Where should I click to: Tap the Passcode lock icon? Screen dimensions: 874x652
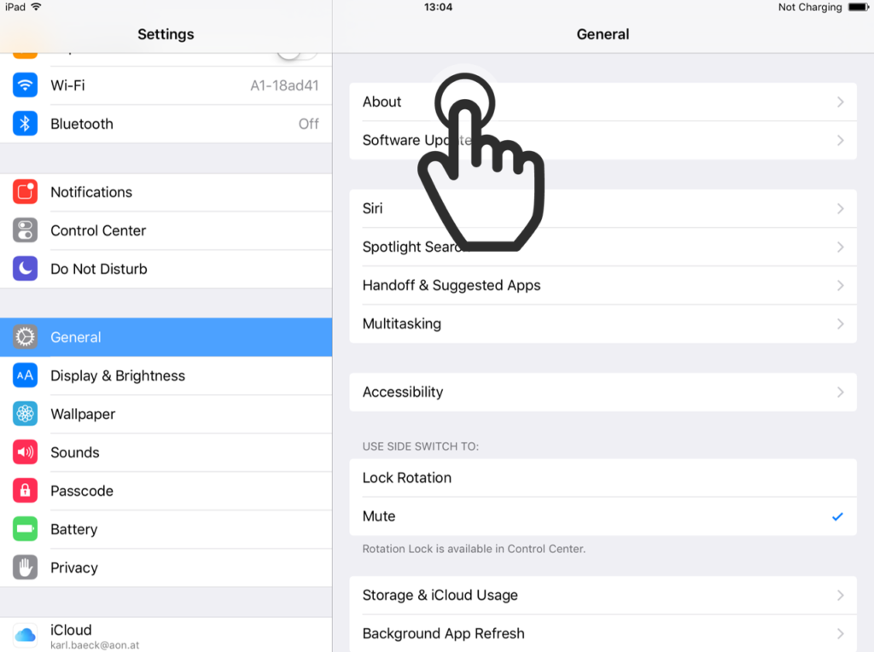(x=25, y=491)
